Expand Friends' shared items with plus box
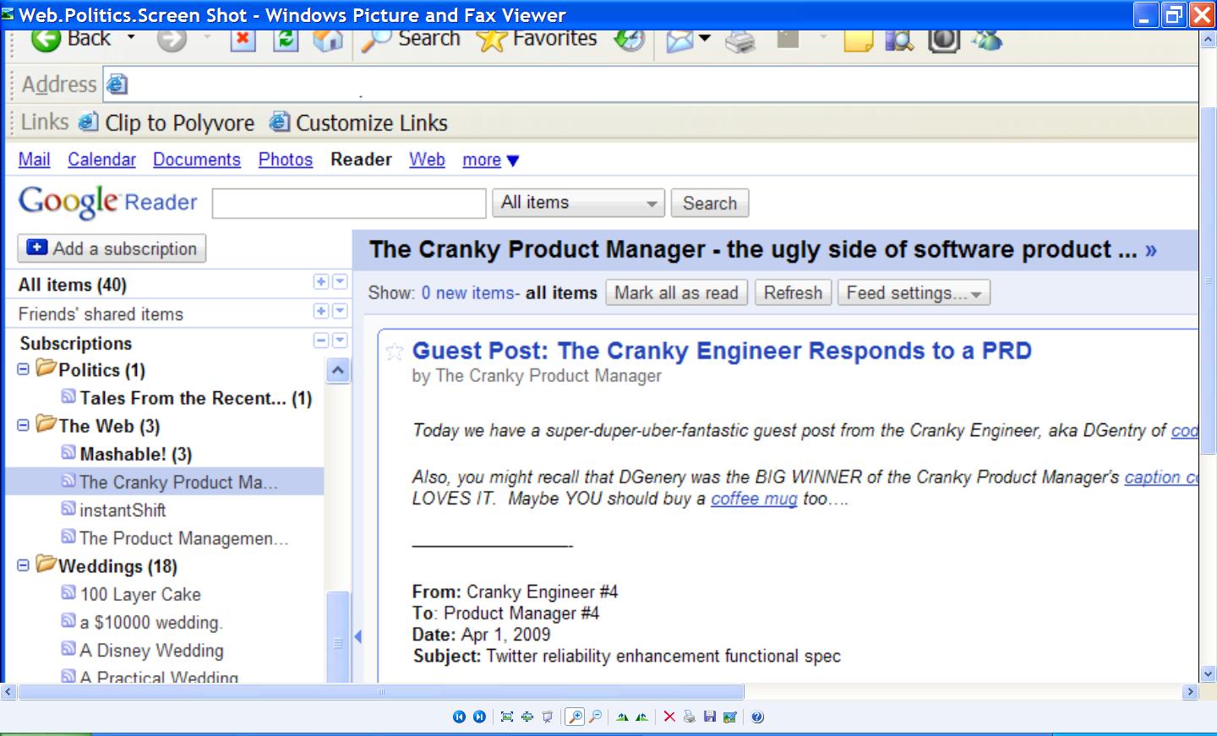The width and height of the screenshot is (1217, 736). coord(321,311)
